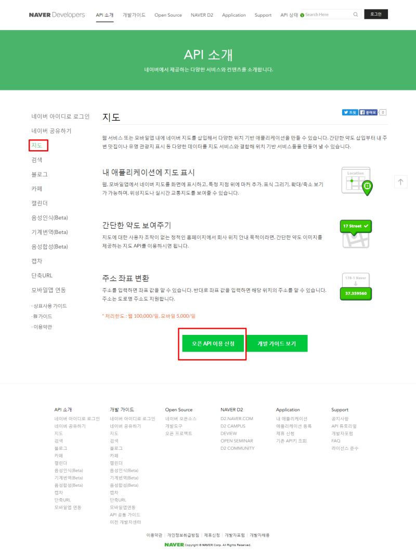Image resolution: width=416 pixels, height=559 pixels.
Task: Click the FAQ footer link
Action: click(x=336, y=441)
